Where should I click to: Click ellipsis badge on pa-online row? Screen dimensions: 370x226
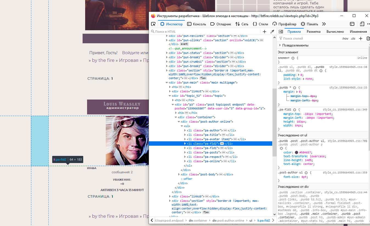225,161
